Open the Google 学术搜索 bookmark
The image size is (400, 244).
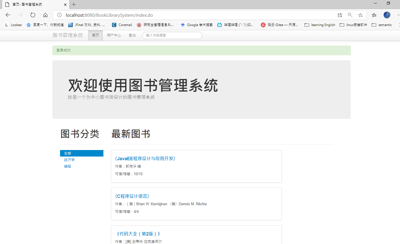click(197, 25)
